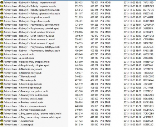The height and width of the screenshot is (127, 156).
Task: Click Plik MOBI type of Nemezis.mobi row
Action: [x=105, y=77]
